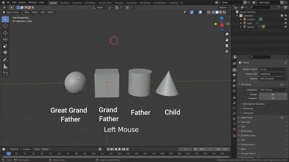Enable the Simplify checkbox
Screen dimensions: 289x162
click(x=242, y=131)
